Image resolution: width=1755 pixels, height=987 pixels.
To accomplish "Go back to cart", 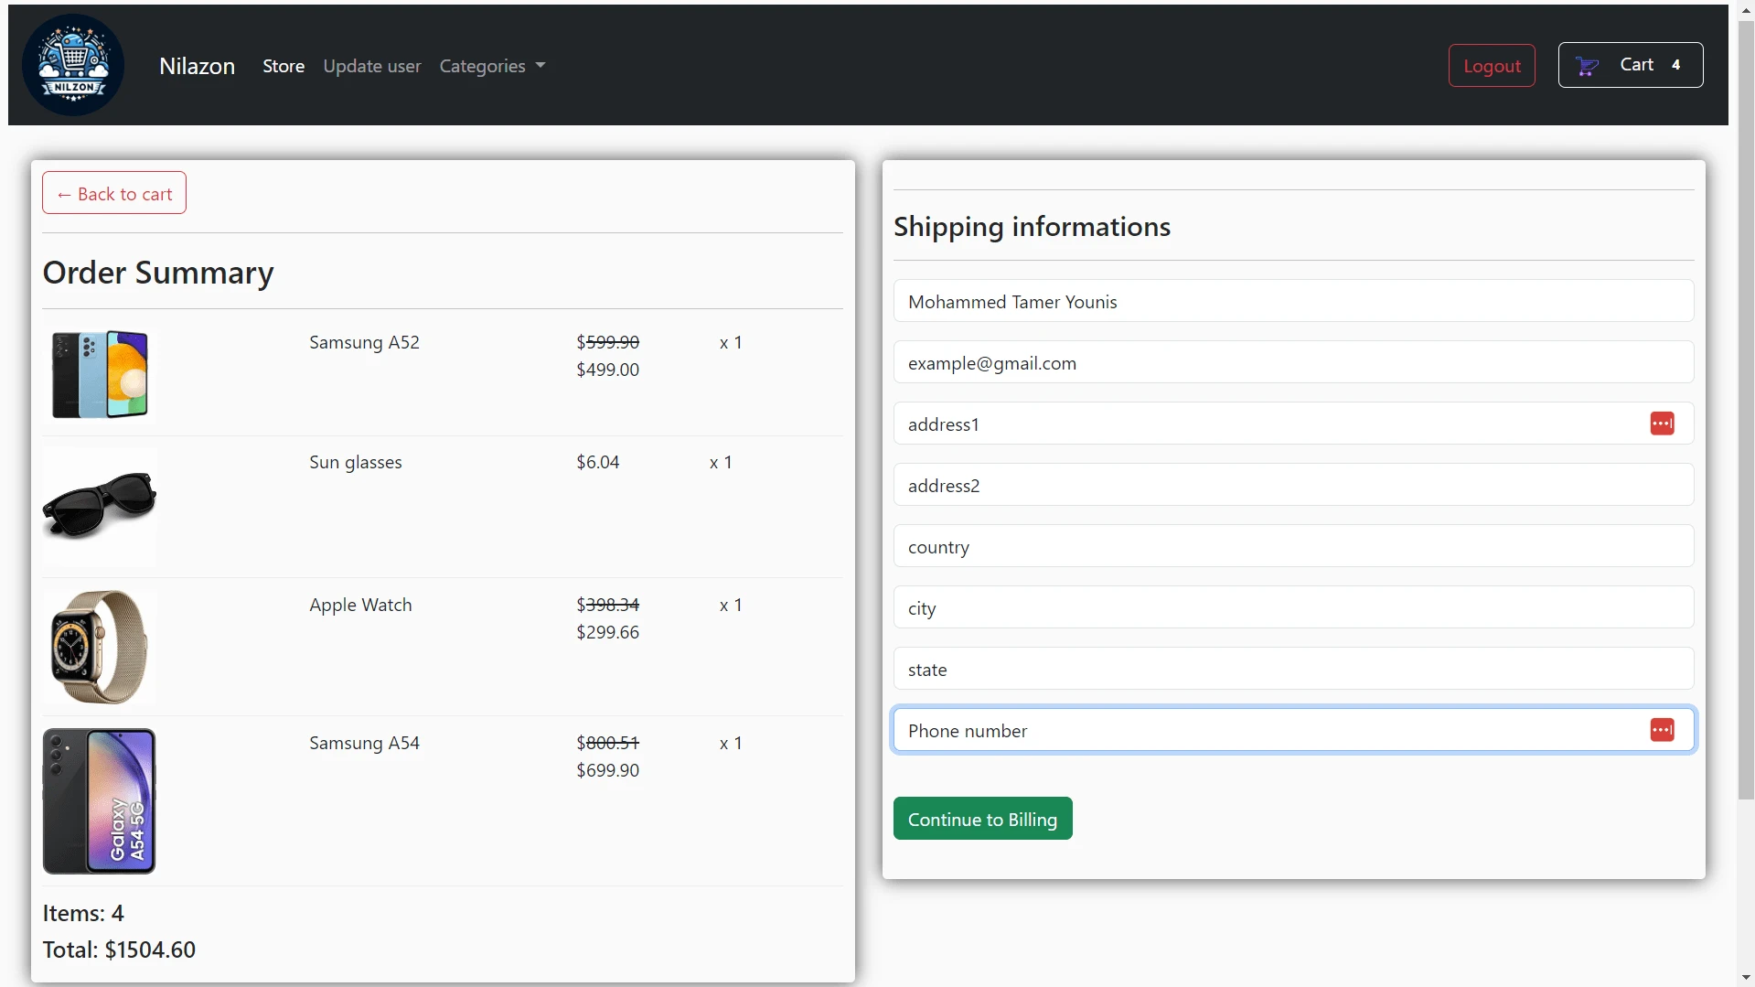I will tap(114, 193).
